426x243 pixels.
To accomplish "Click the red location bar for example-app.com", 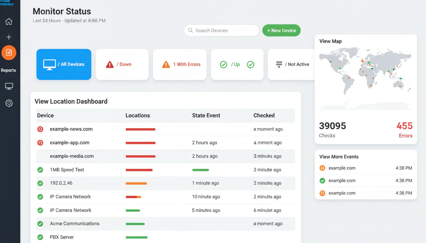I will point(140,143).
